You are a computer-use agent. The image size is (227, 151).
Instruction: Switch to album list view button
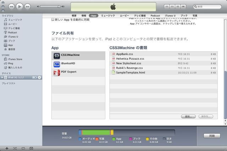click(172, 6)
